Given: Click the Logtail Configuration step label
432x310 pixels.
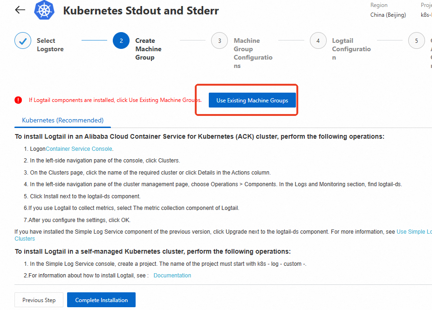Looking at the screenshot, I should [351, 49].
